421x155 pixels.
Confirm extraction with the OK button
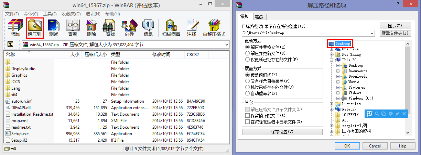pos(347,146)
